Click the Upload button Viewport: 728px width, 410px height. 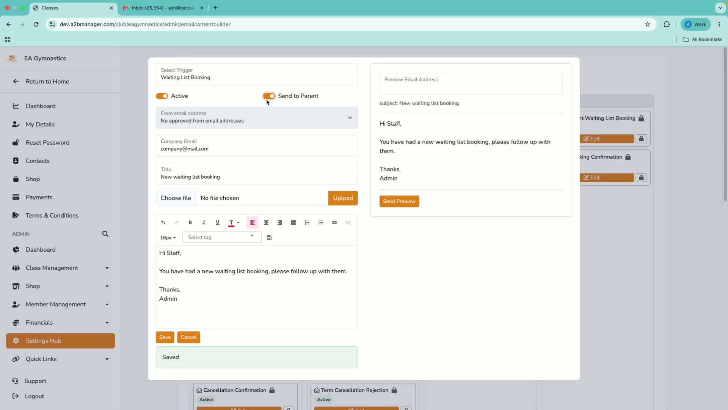(x=343, y=198)
